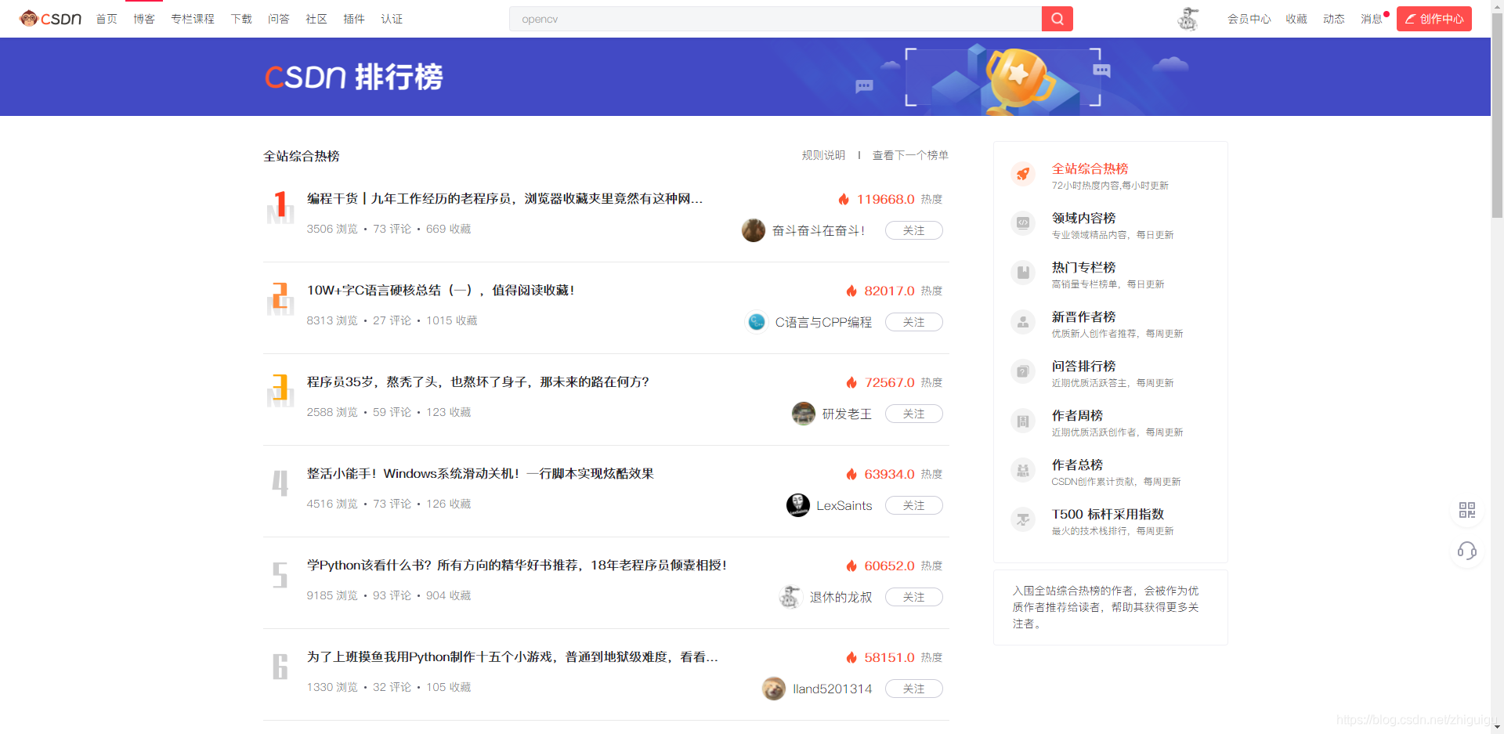
Task: Click the CSDN logo in the header
Action: [x=51, y=18]
